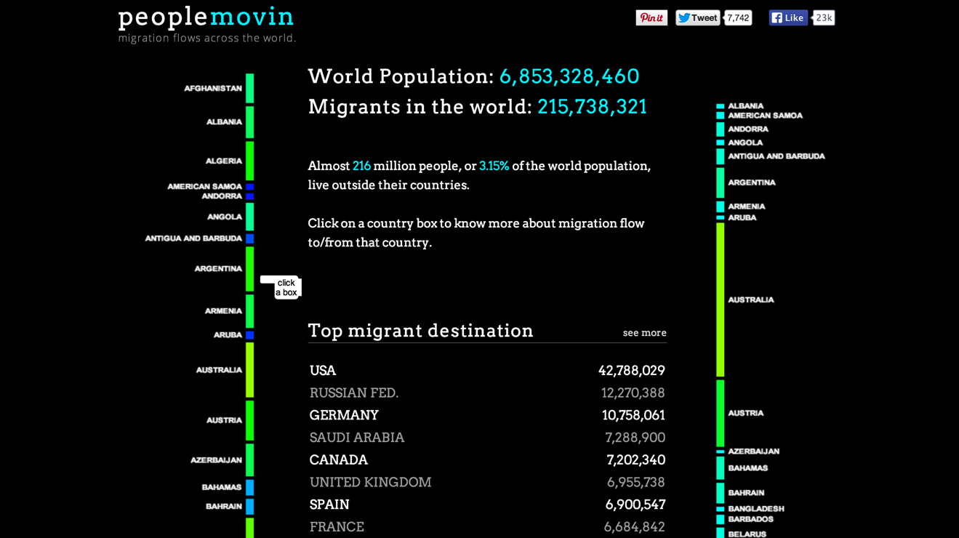Select Albania's green box in left column
The width and height of the screenshot is (959, 538).
coord(250,122)
